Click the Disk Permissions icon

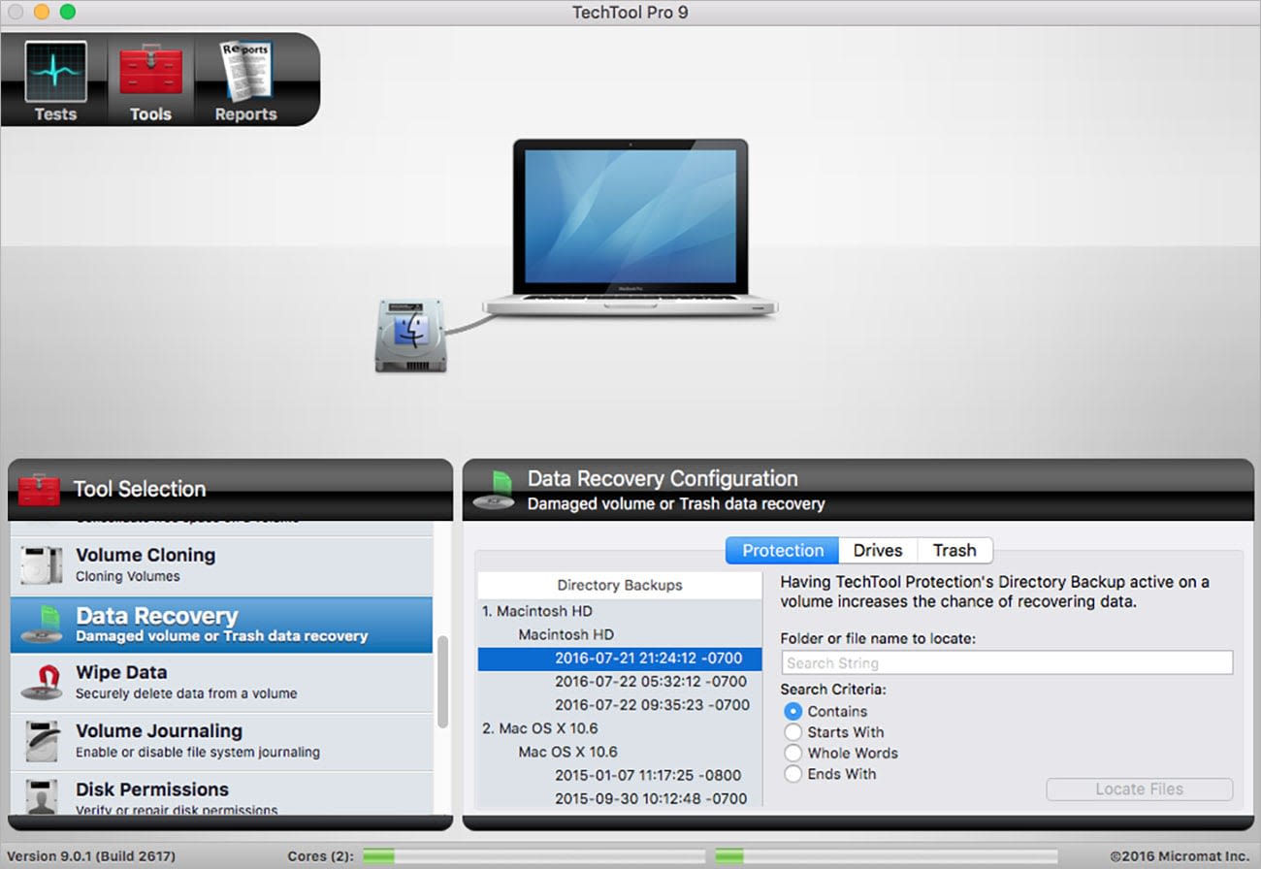43,795
